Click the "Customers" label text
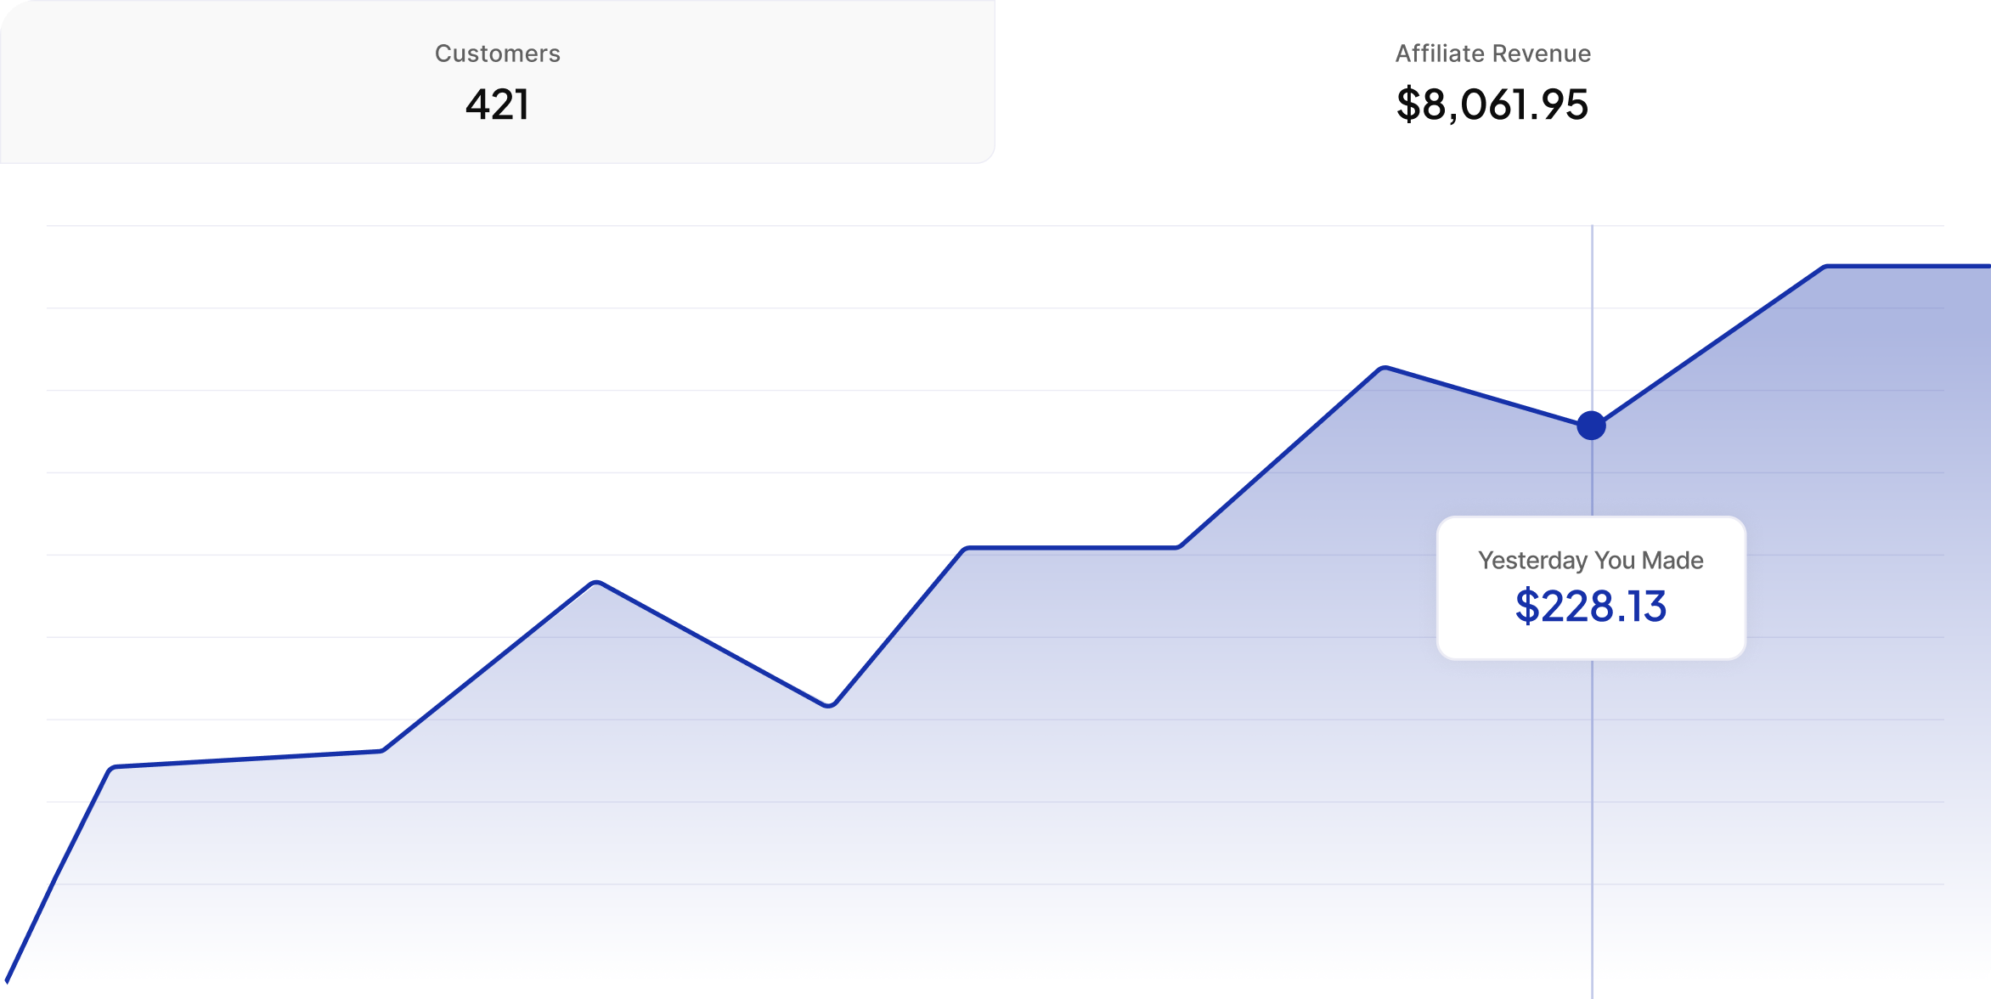Image resolution: width=1991 pixels, height=999 pixels. (498, 54)
